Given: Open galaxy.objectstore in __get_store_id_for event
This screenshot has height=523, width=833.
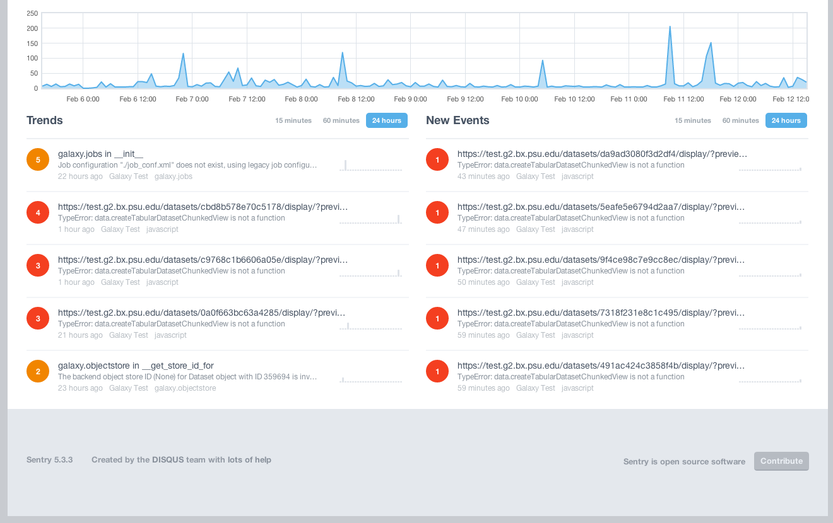Looking at the screenshot, I should (x=139, y=365).
